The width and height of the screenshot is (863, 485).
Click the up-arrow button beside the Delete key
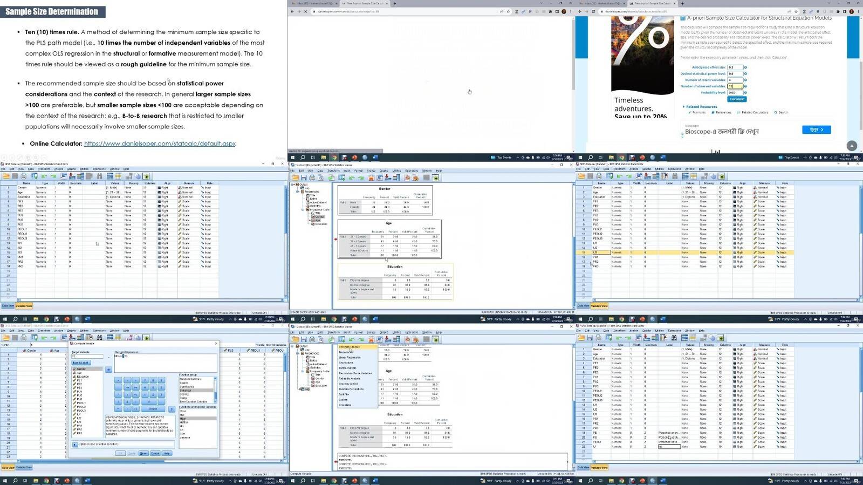[172, 409]
